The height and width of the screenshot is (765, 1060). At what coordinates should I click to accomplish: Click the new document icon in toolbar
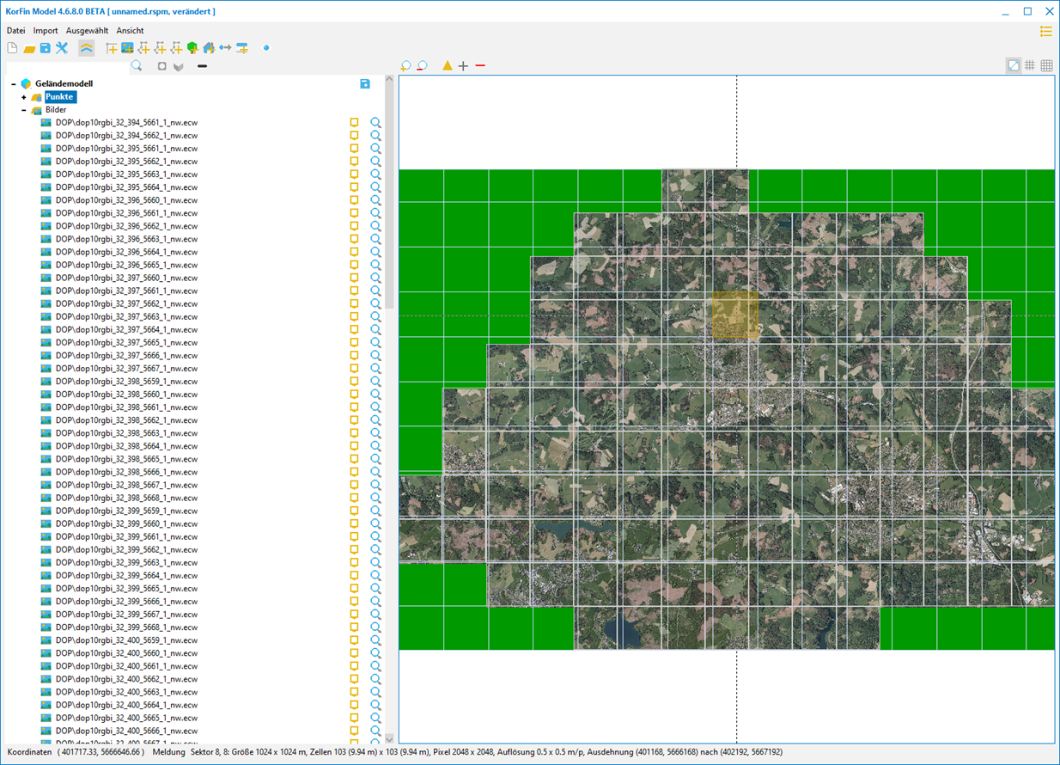(x=12, y=48)
